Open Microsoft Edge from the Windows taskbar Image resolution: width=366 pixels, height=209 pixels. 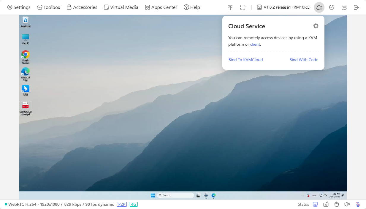click(213, 195)
